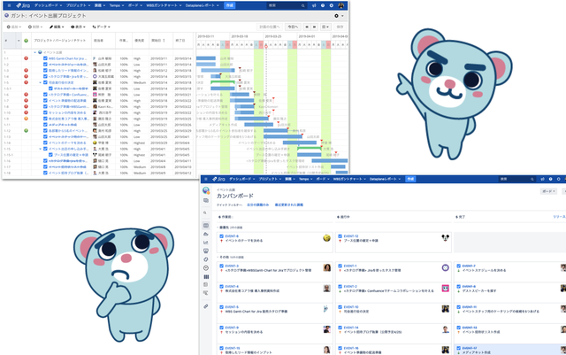This screenshot has width=566, height=355.
Task: Go to previous period arrow in Gantt
Action: click(x=307, y=27)
